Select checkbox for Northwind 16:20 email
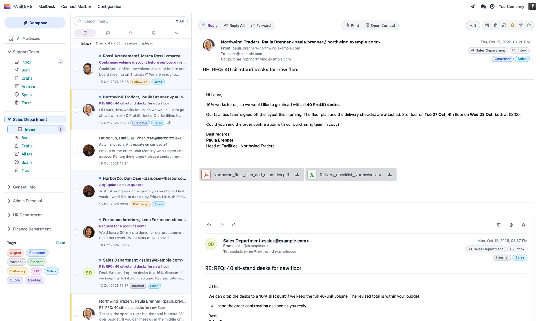541x321 pixels. tap(76, 110)
